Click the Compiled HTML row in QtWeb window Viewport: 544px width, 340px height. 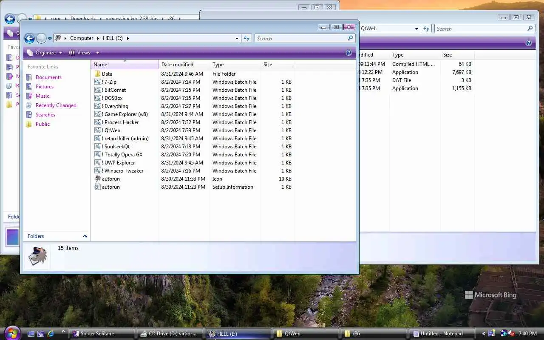click(416, 64)
